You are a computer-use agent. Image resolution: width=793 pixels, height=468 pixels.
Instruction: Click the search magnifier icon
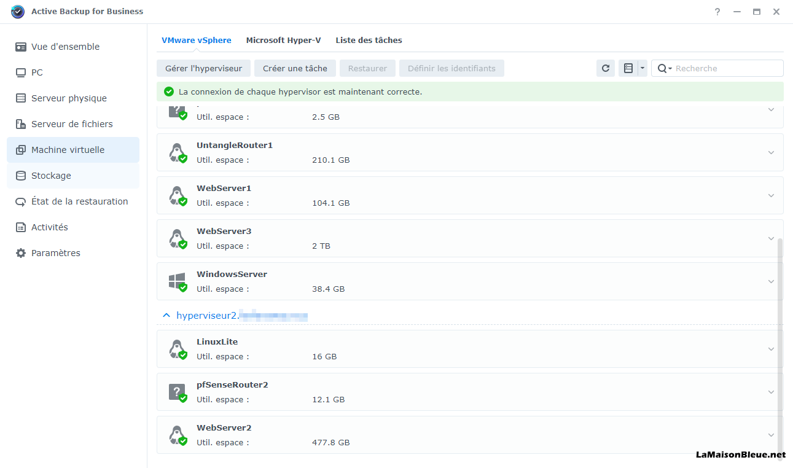tap(662, 68)
